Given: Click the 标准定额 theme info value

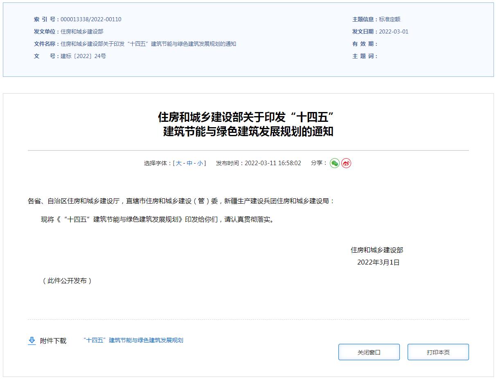Looking at the screenshot, I should (x=390, y=19).
